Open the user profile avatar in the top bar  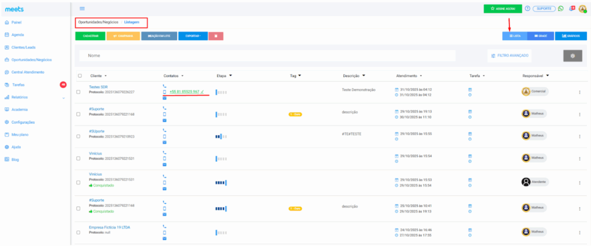pos(582,9)
